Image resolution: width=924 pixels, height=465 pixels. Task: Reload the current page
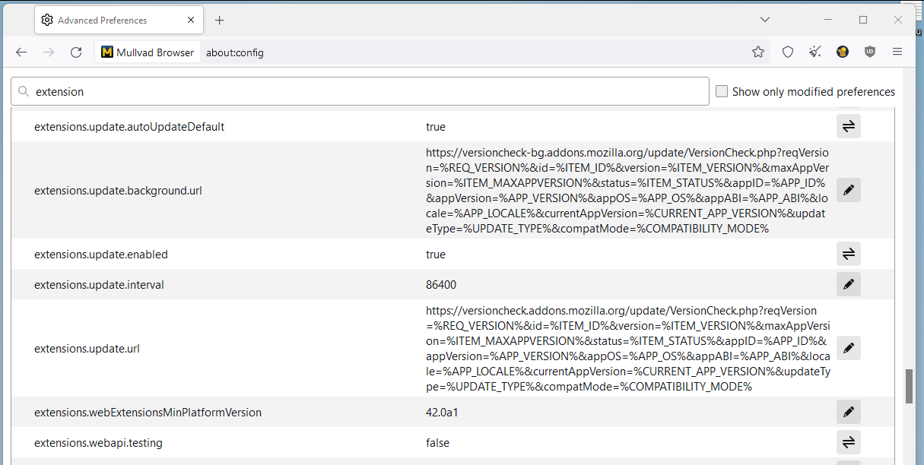click(x=76, y=52)
